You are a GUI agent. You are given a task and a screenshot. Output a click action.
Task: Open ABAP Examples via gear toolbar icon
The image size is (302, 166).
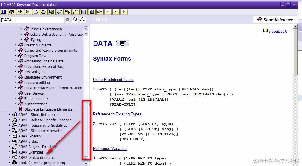pos(83,12)
